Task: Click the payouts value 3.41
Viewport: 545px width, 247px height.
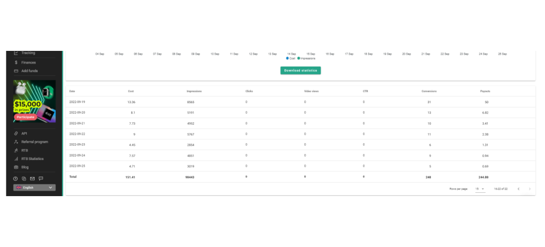Action: coord(485,123)
